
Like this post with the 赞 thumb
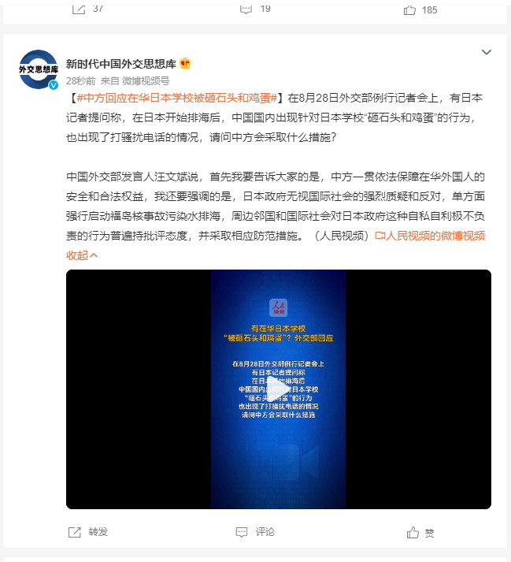coord(413,533)
